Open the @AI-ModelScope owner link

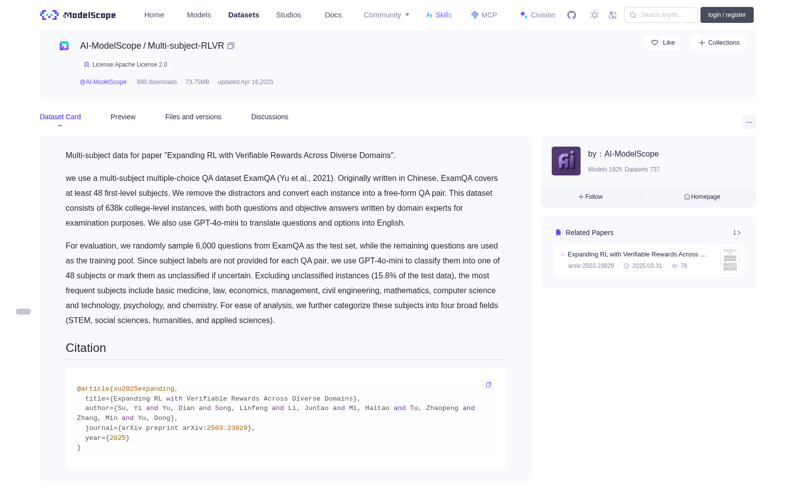[103, 82]
